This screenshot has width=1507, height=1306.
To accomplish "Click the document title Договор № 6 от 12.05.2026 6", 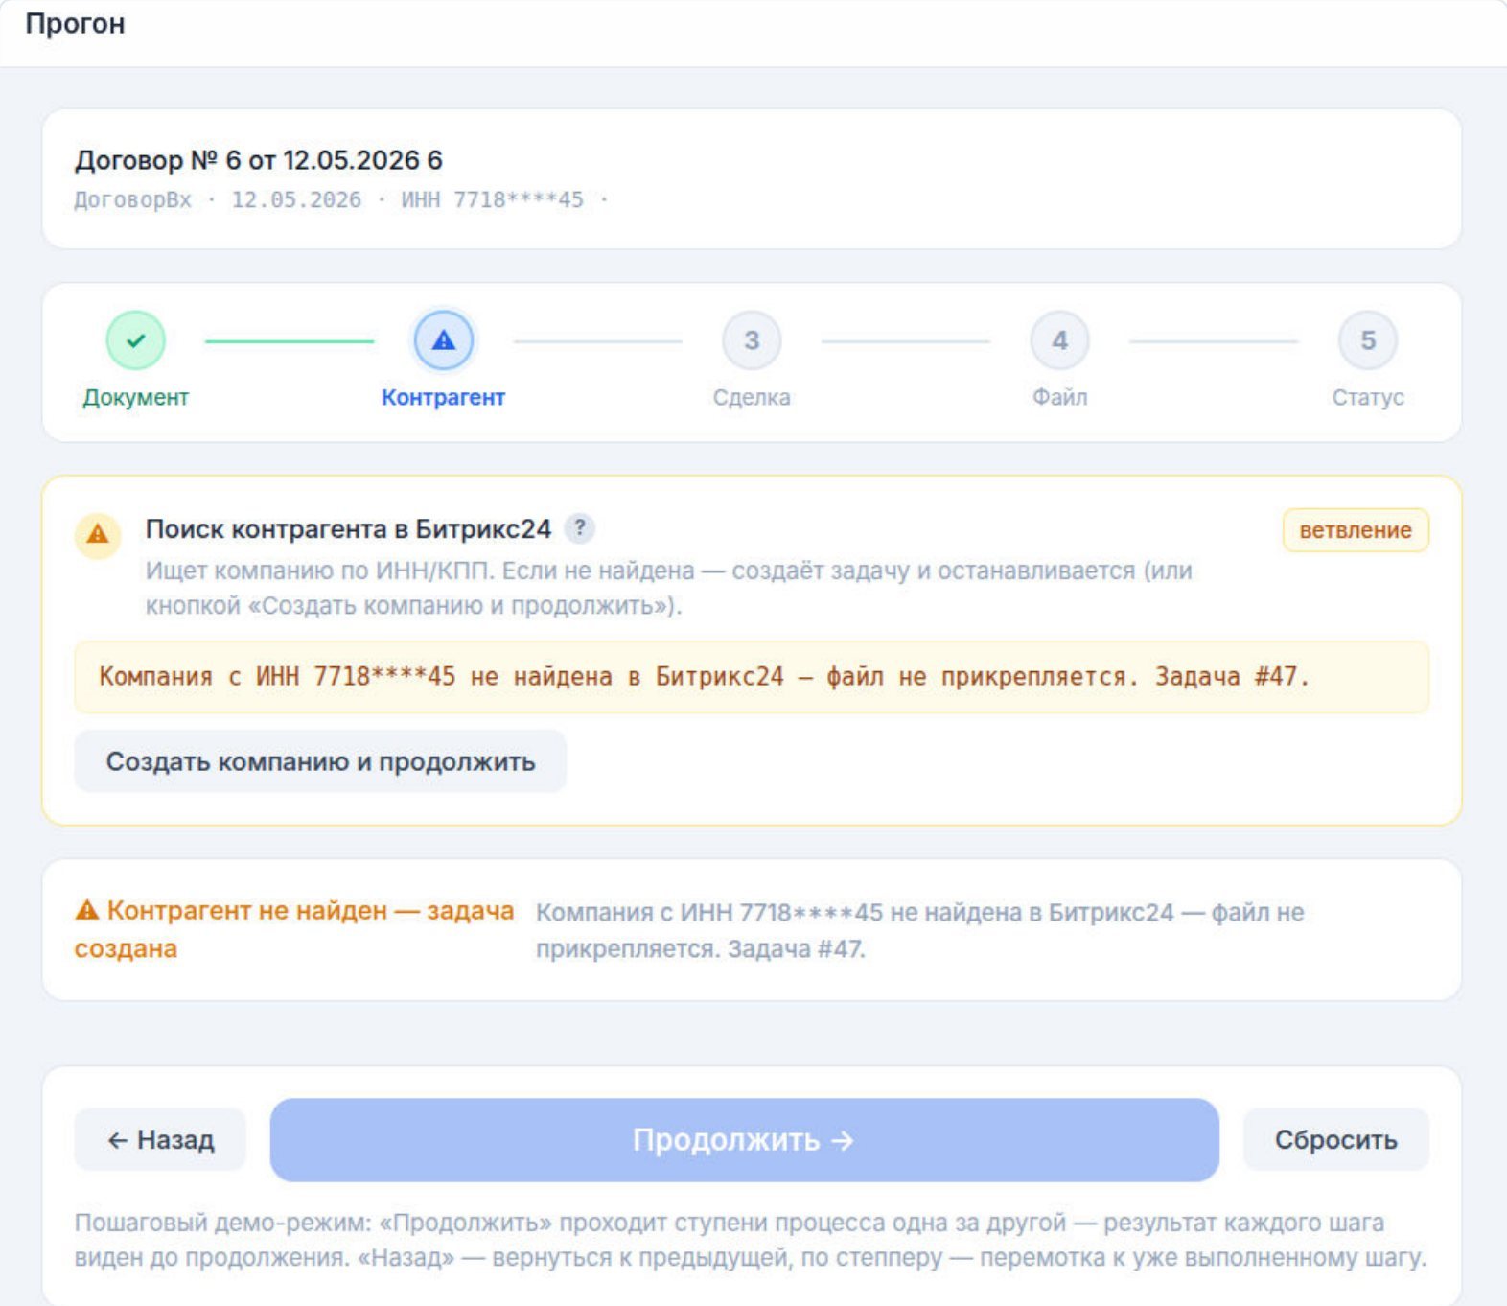I will 259,160.
